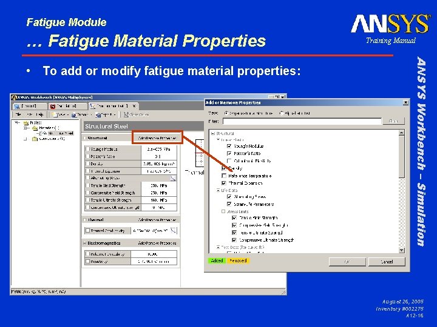Click the green Added legend swatch
The height and width of the screenshot is (327, 437).
pos(217,261)
